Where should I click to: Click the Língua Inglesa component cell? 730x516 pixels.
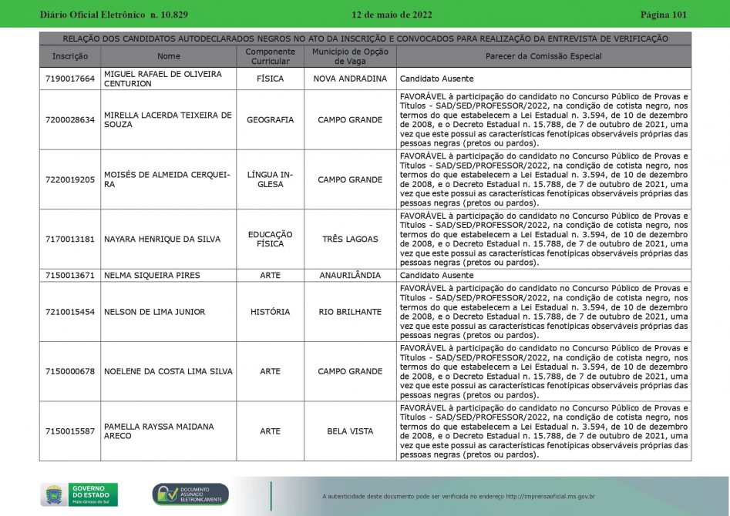click(x=270, y=179)
